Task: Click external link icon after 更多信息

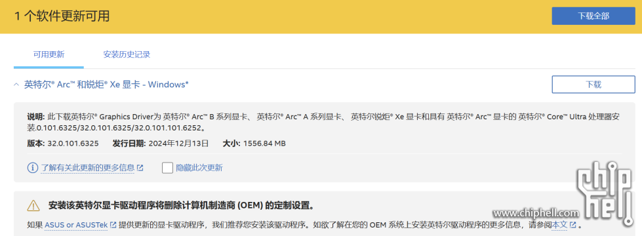Action: (140, 168)
